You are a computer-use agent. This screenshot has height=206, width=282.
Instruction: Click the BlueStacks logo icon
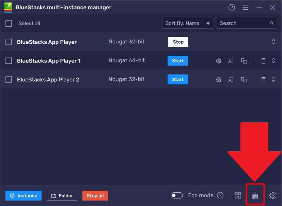pos(8,8)
